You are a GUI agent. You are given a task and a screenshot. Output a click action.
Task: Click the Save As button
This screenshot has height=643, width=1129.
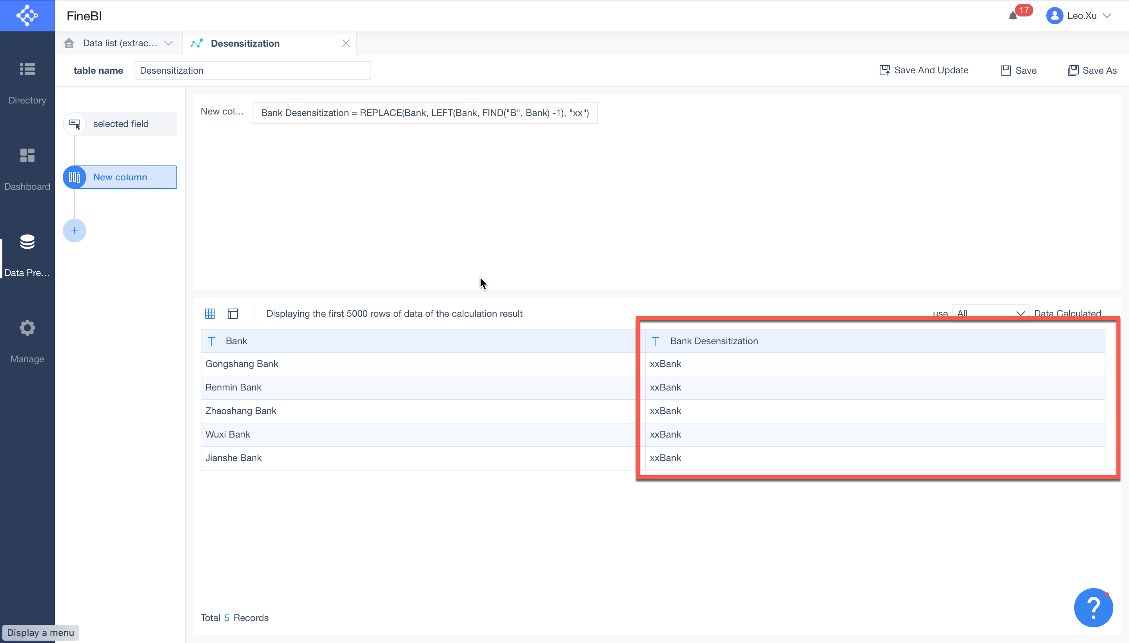pyautogui.click(x=1092, y=71)
